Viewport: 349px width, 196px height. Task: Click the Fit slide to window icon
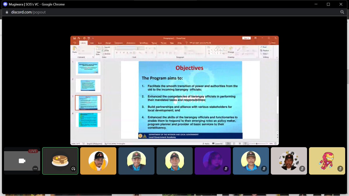click(275, 144)
